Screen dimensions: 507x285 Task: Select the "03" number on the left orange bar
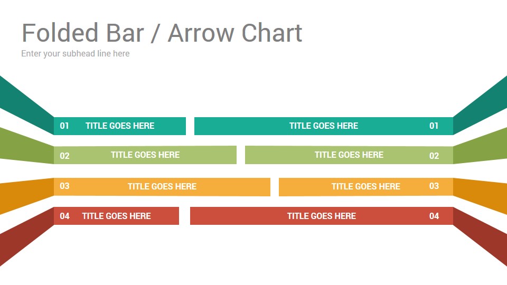click(64, 186)
